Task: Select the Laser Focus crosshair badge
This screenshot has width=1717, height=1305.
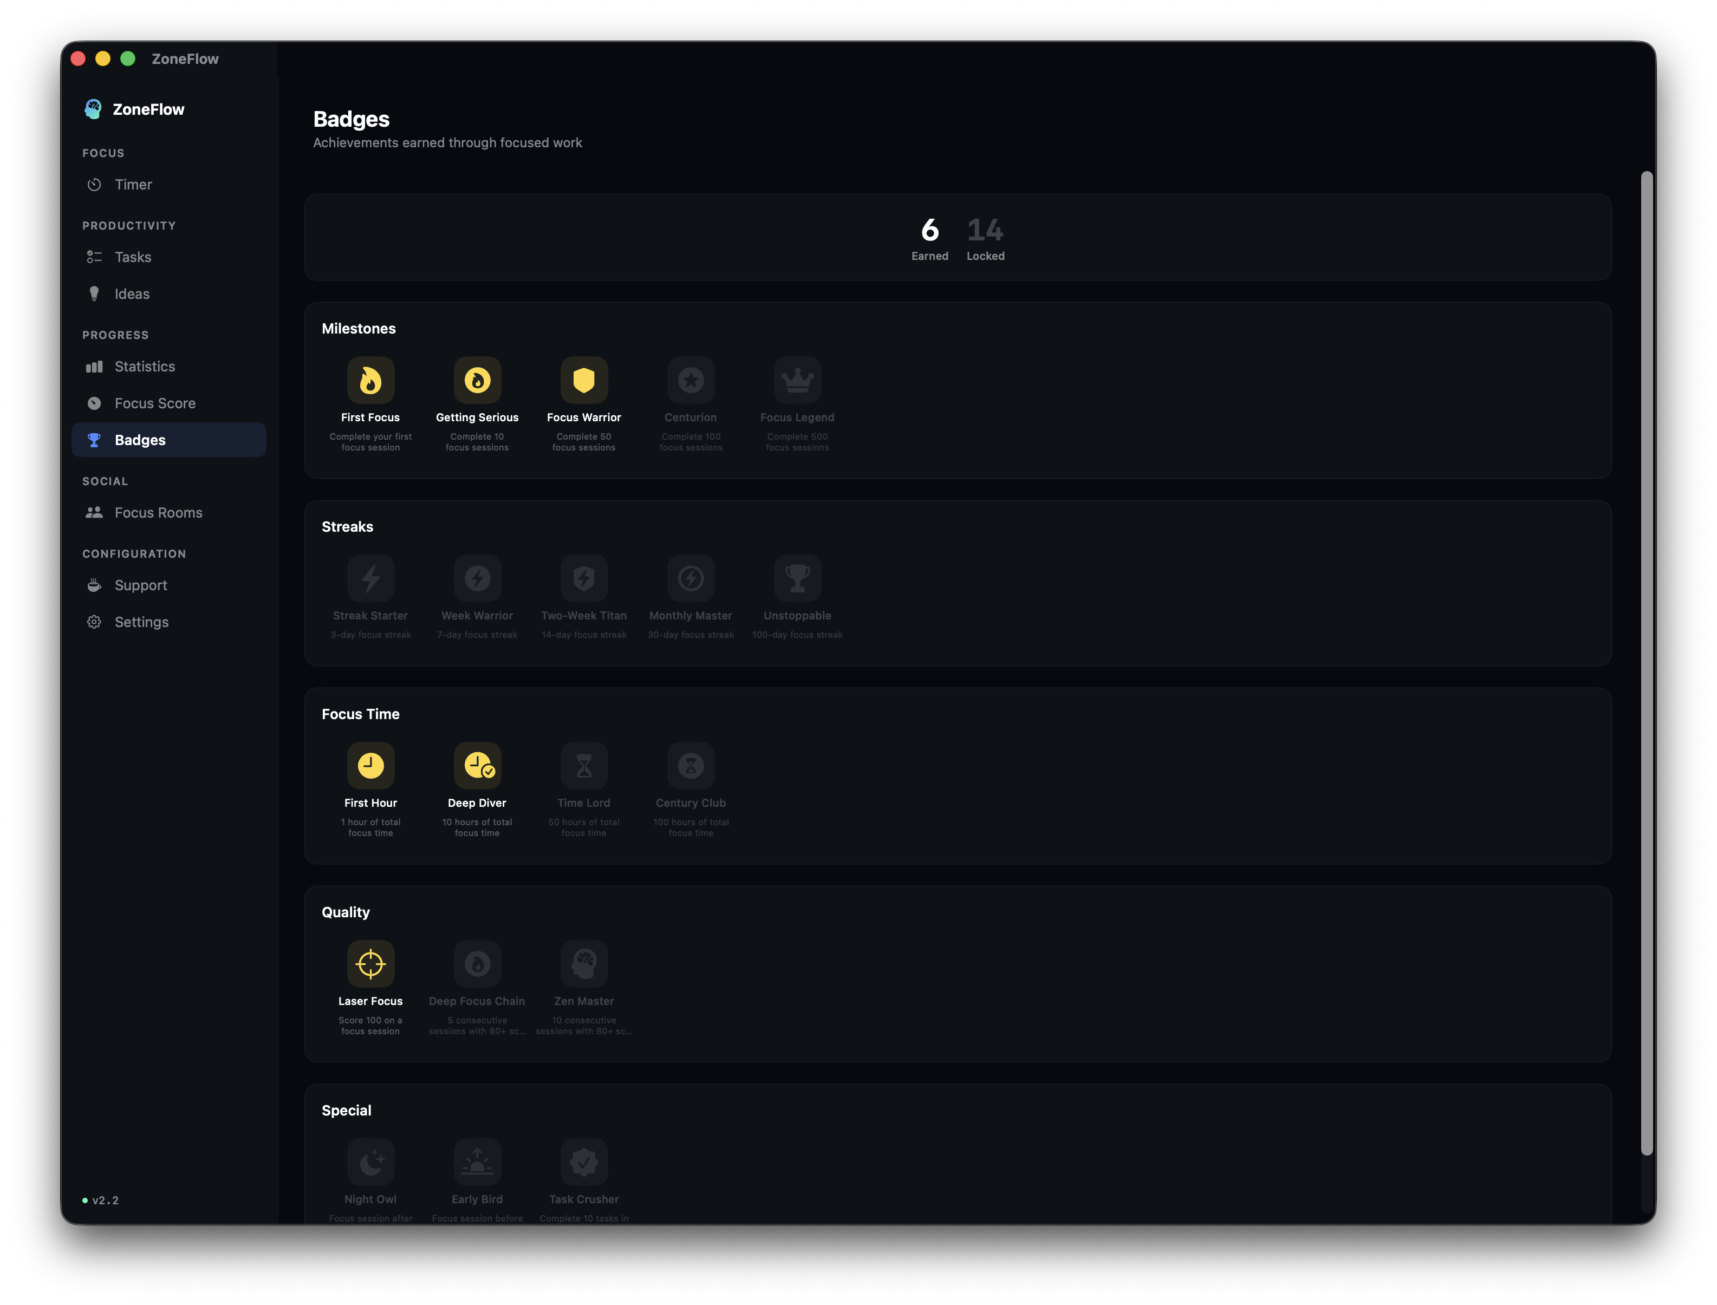Action: click(x=370, y=963)
